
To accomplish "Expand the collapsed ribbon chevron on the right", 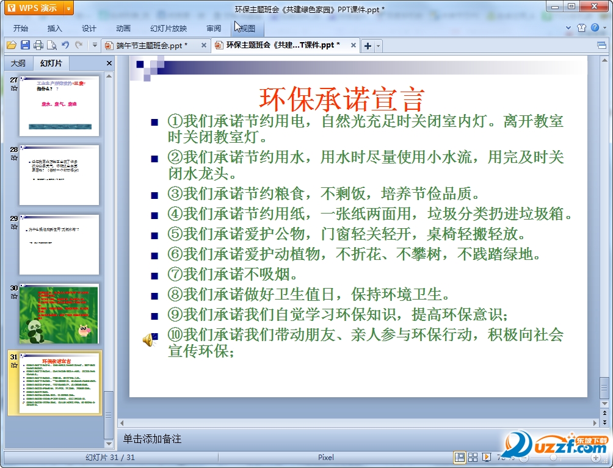I will tap(568, 27).
